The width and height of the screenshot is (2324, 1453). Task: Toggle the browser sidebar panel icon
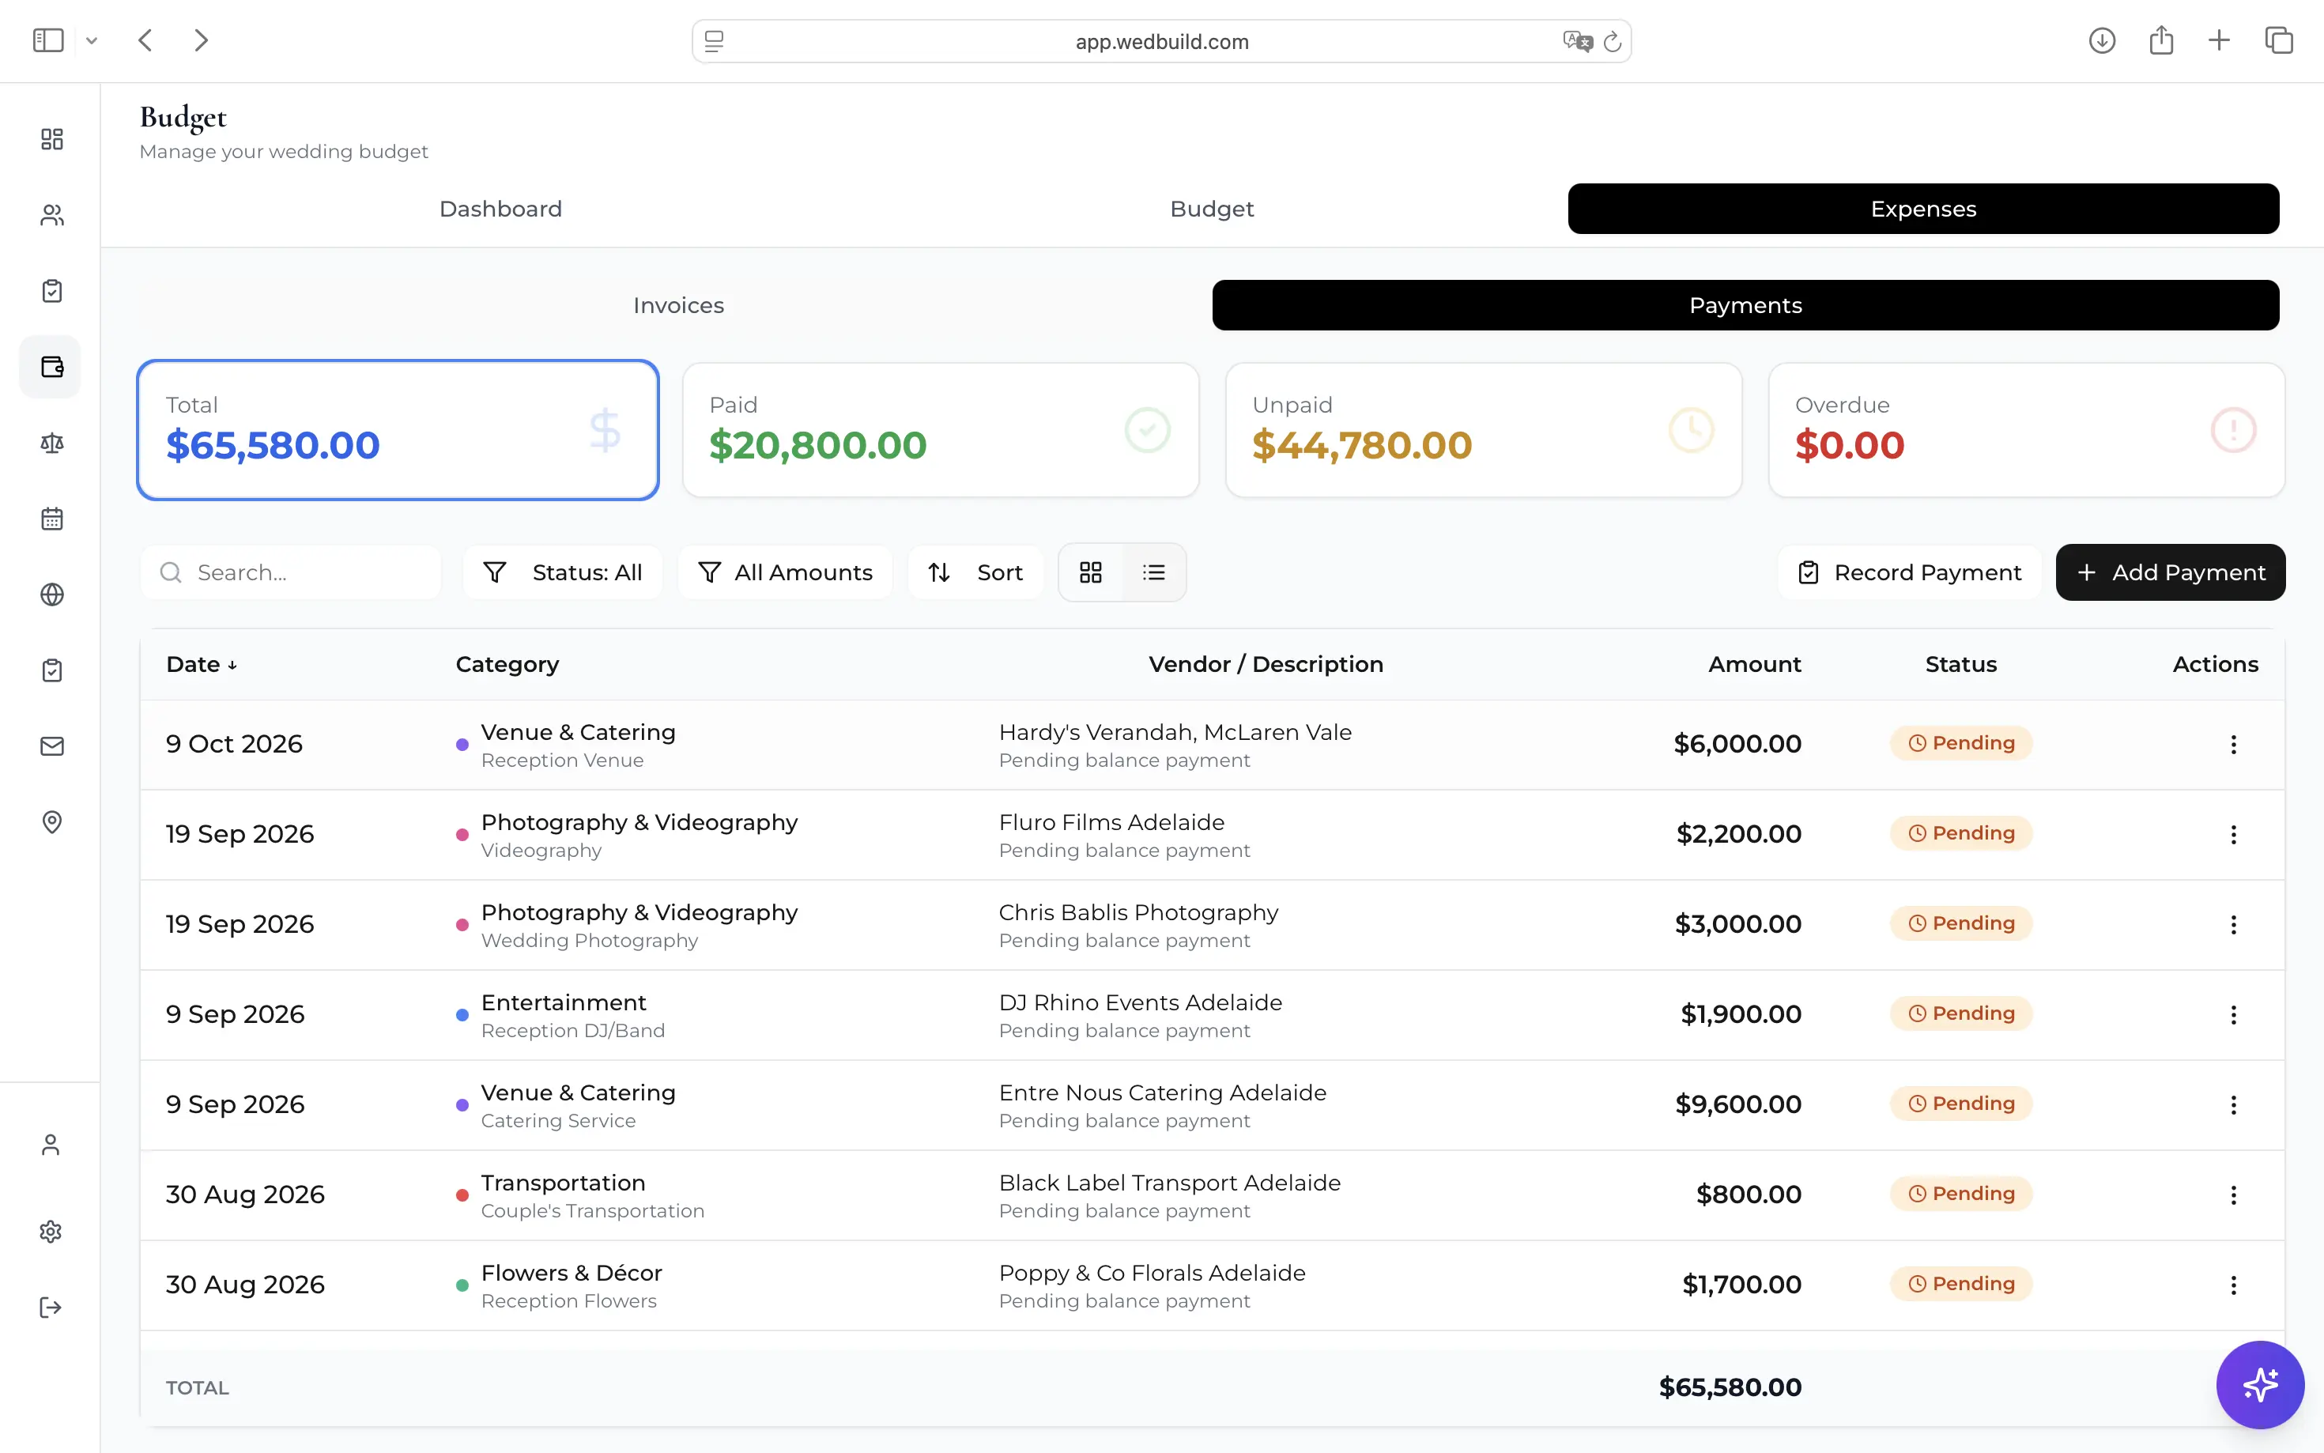[x=48, y=40]
